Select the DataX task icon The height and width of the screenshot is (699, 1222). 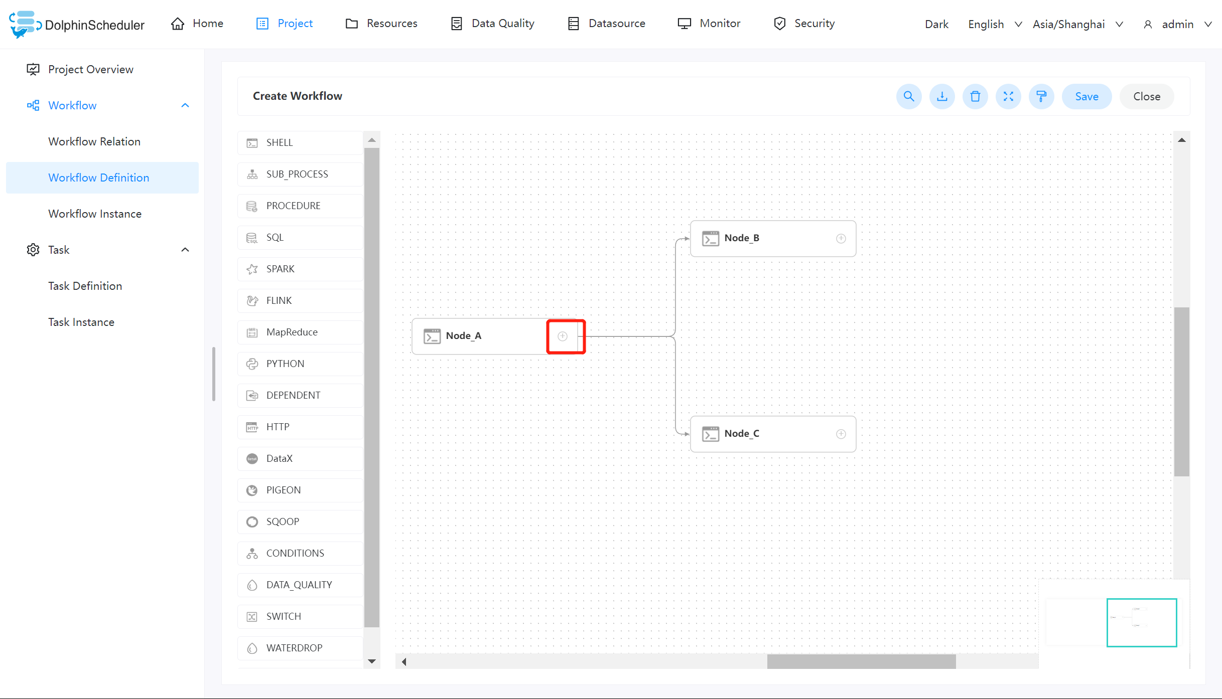click(252, 458)
